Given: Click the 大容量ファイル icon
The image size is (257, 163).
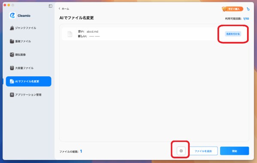Looking at the screenshot, I should coord(12,68).
